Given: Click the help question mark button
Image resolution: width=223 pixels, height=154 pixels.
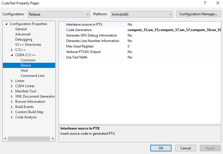Looking at the screenshot, I should coord(205,3).
